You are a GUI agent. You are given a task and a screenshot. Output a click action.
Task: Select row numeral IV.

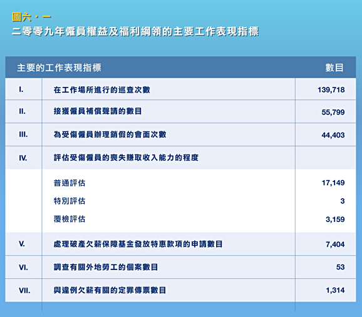coord(23,158)
